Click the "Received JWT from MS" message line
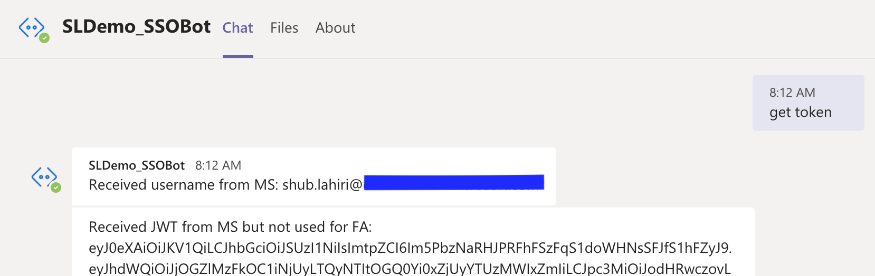The height and width of the screenshot is (276, 875). coord(230,227)
